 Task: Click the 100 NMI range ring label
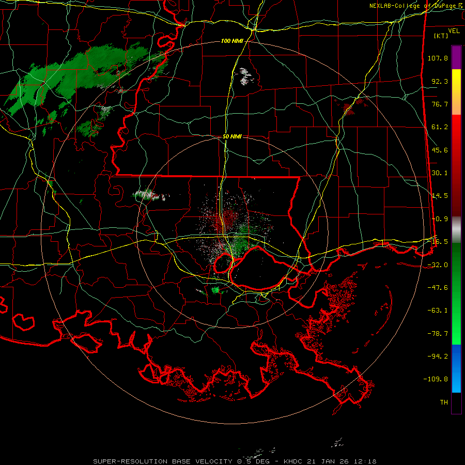(x=231, y=41)
